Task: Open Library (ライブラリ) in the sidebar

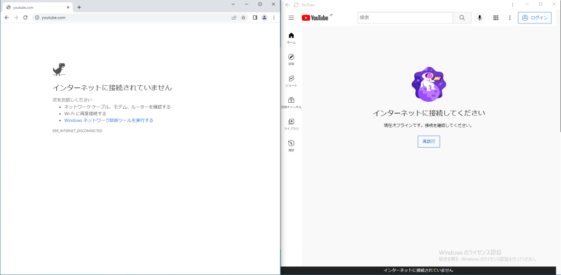Action: (291, 124)
